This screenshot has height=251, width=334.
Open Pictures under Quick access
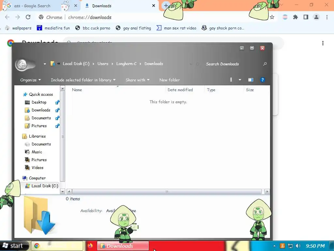point(36,126)
